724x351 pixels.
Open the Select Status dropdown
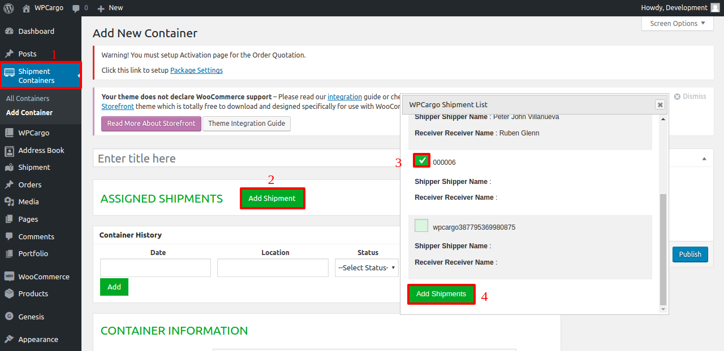(366, 267)
